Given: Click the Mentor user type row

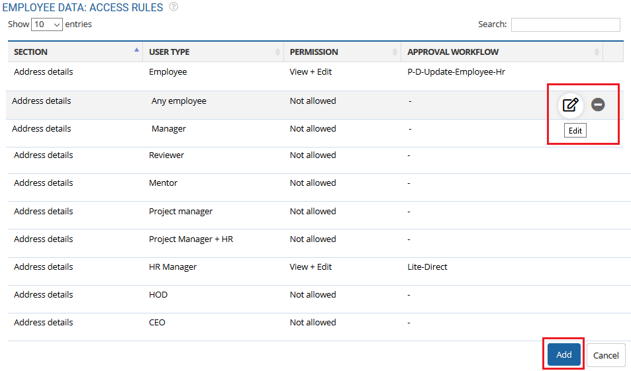Looking at the screenshot, I should [163, 183].
